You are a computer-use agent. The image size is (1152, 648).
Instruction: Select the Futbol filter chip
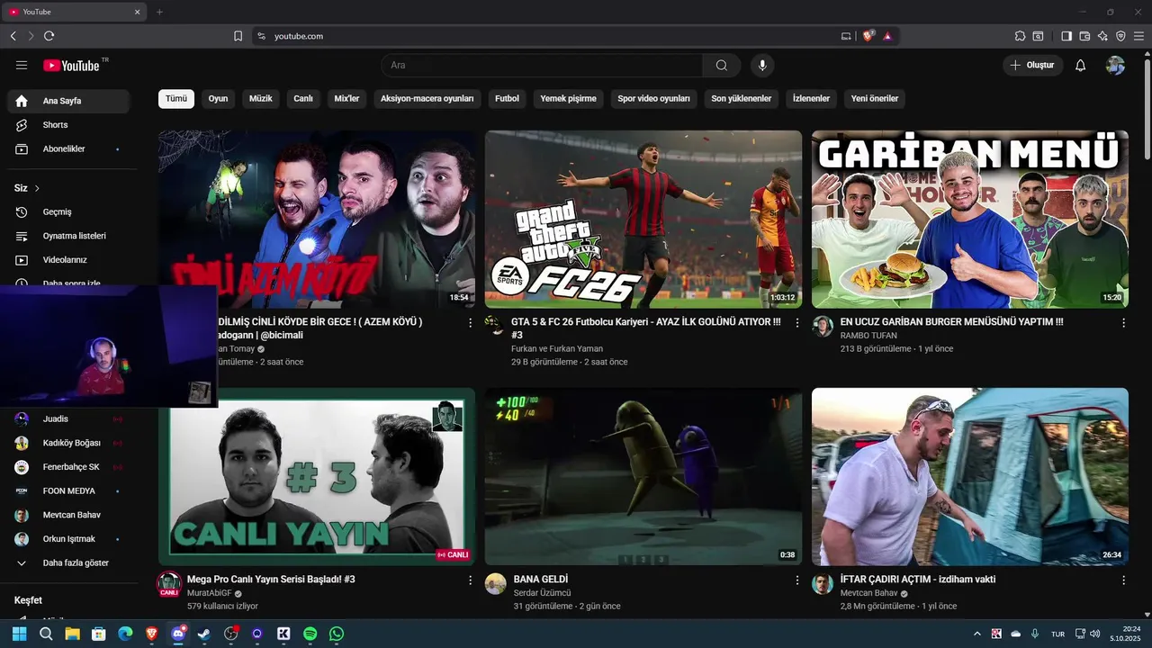507,99
